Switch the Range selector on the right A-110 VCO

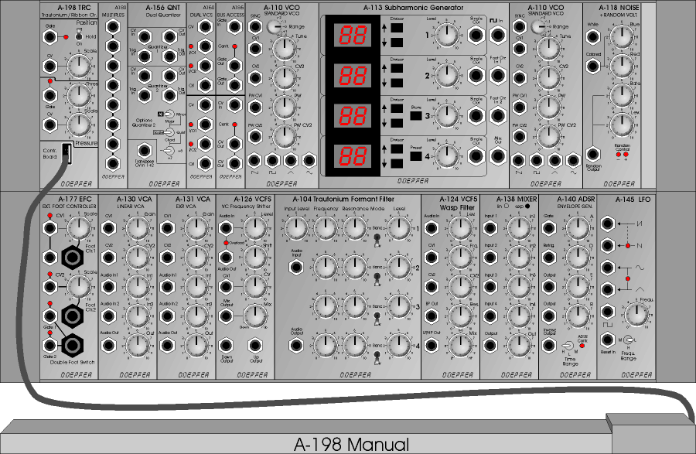(x=538, y=26)
